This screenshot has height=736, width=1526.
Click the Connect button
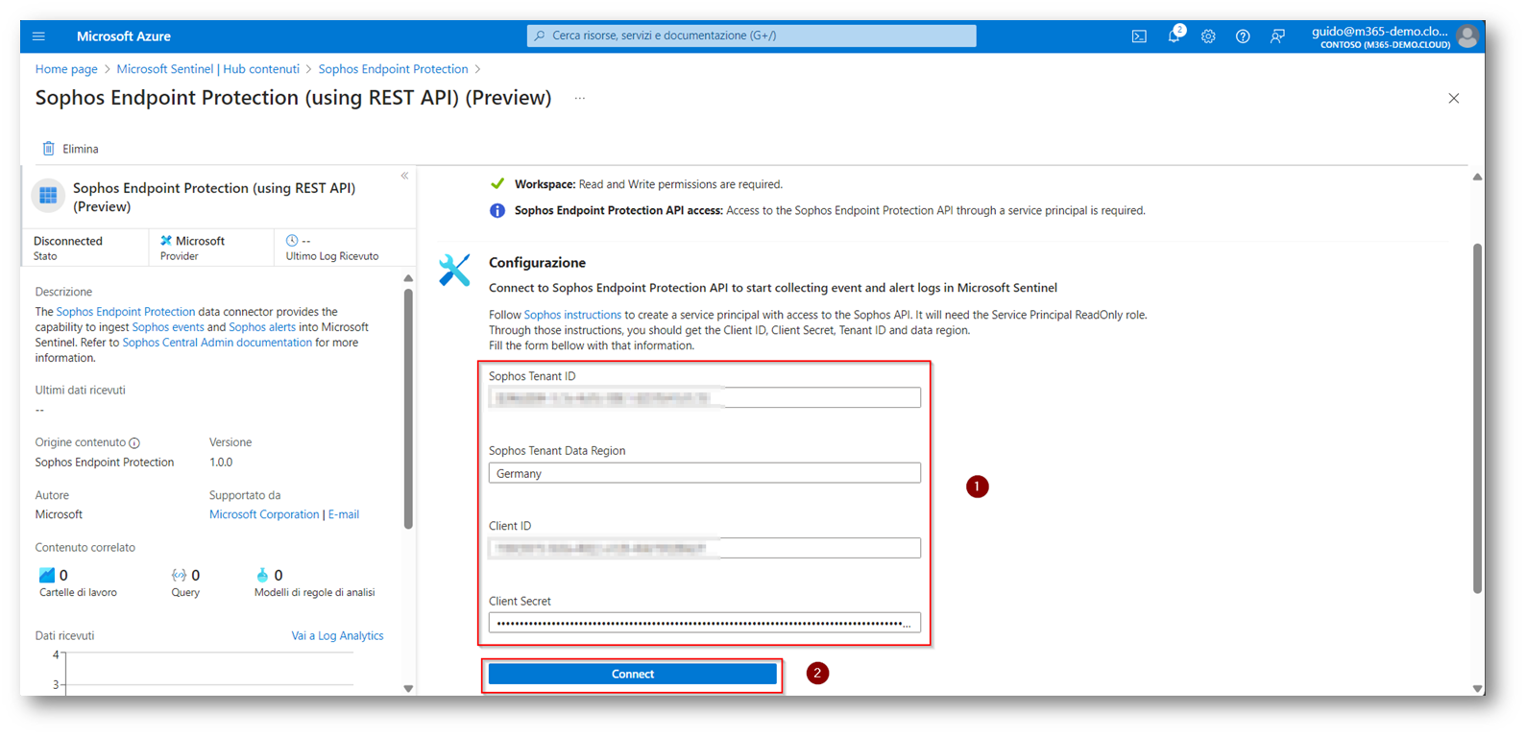(x=633, y=675)
